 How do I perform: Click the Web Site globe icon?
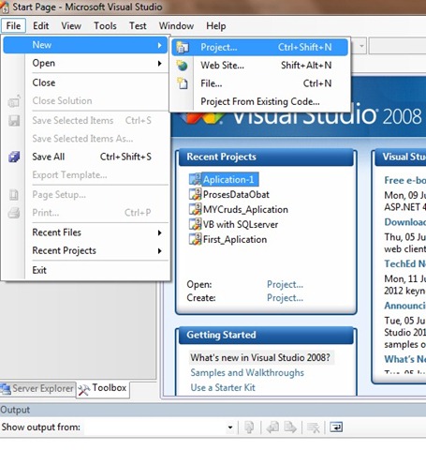(x=183, y=66)
